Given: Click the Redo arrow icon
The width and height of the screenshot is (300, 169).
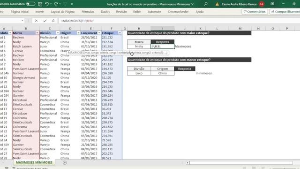Looking at the screenshot, I should pyautogui.click(x=56, y=4).
